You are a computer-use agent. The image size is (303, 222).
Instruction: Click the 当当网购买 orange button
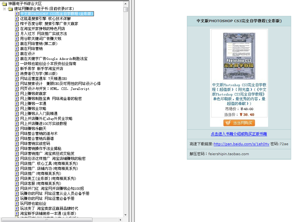[239, 123]
